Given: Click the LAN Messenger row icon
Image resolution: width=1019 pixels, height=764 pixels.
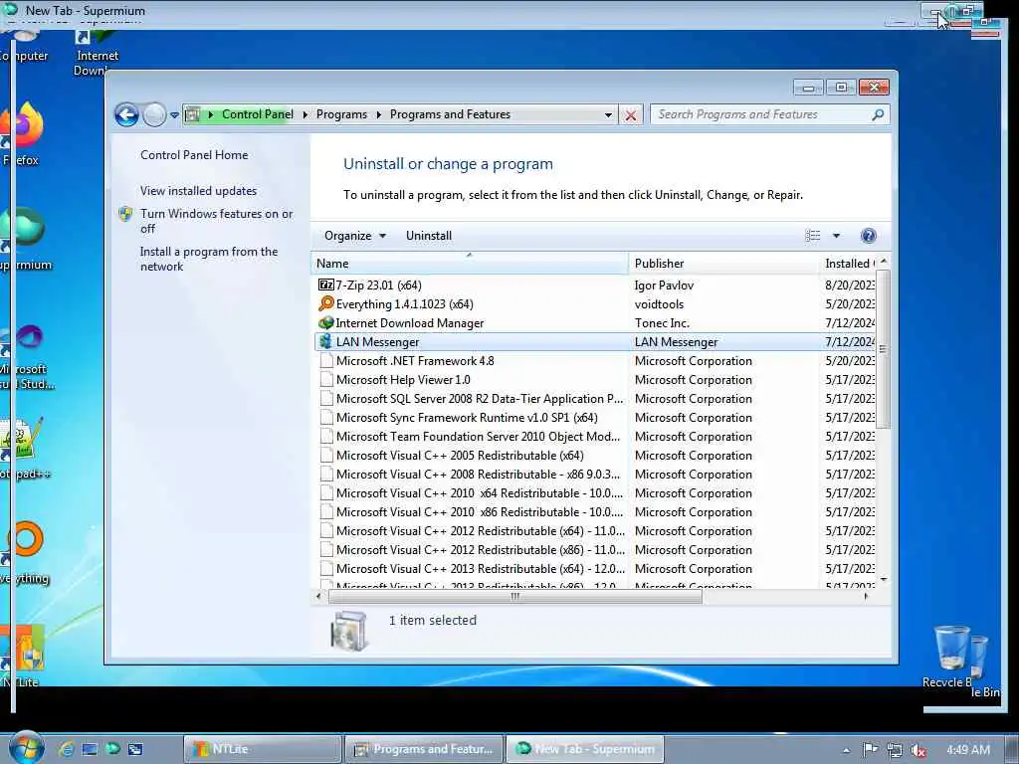Looking at the screenshot, I should tap(325, 341).
